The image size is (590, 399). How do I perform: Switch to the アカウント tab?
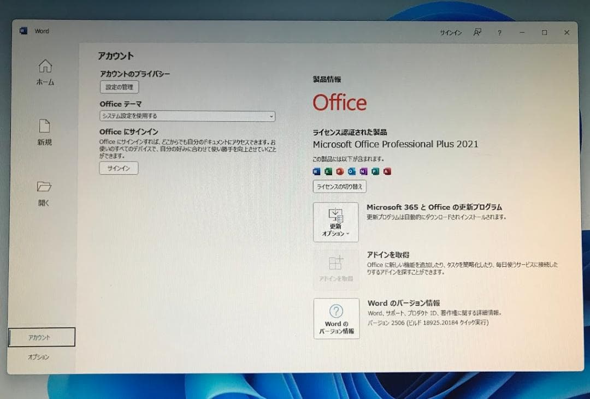(x=41, y=337)
